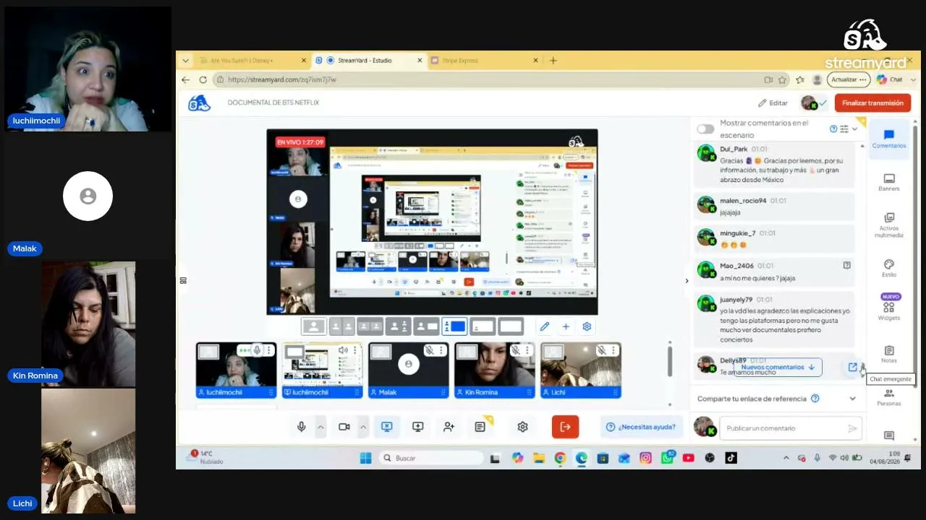
Task: Open studio settings gear in control bar
Action: pos(522,427)
